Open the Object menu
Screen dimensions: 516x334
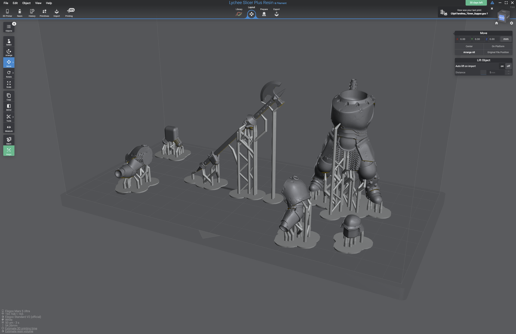click(26, 3)
